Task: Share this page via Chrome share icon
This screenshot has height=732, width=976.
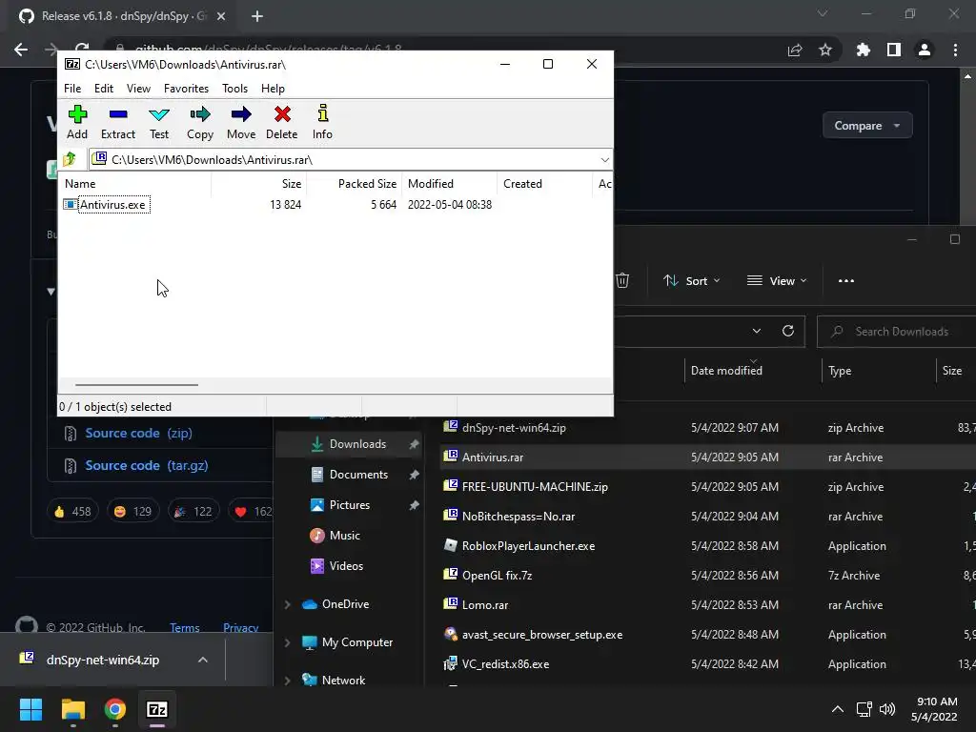Action: point(795,50)
